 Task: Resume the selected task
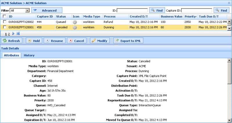tap(55, 41)
